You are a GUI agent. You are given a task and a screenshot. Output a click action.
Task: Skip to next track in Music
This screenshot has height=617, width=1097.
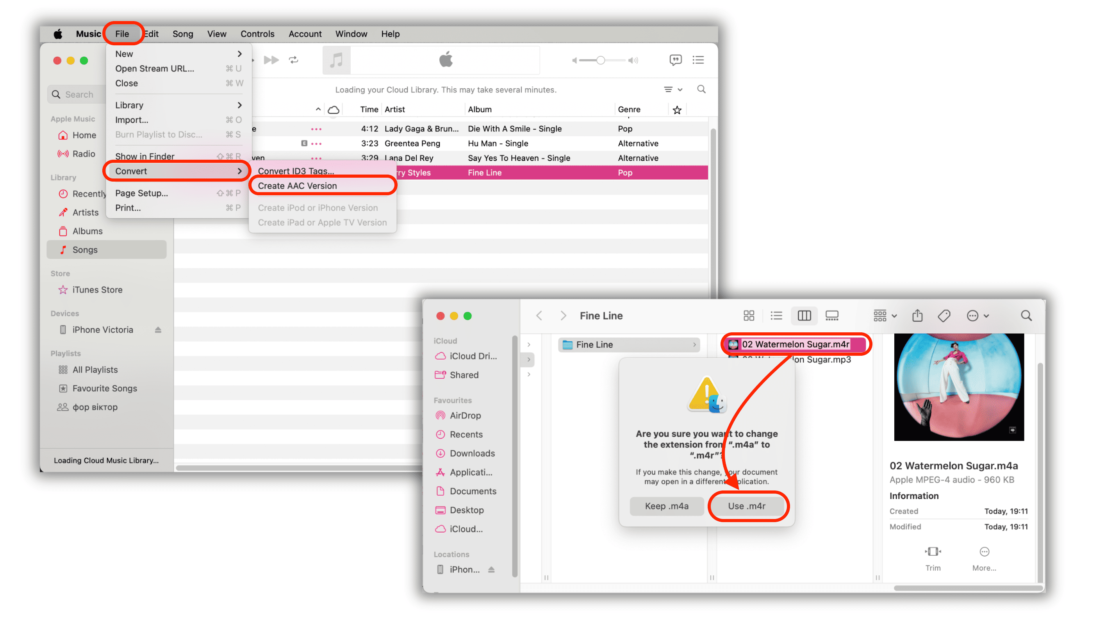pos(271,60)
